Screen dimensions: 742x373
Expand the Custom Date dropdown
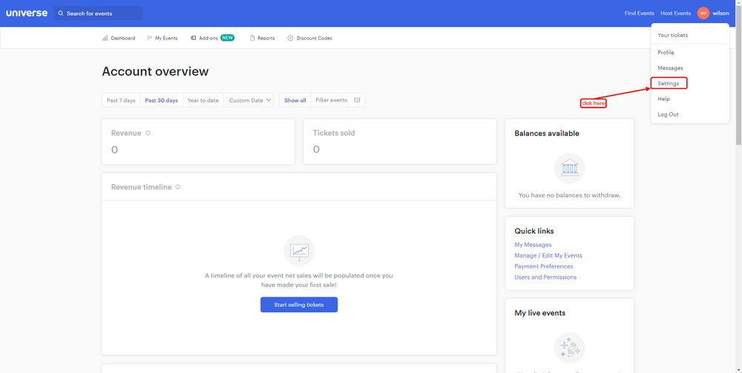click(250, 100)
